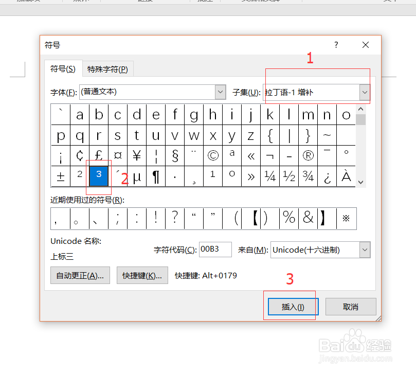The width and height of the screenshot is (416, 373).
Task: Open the 字体 font dropdown
Action: [220, 92]
